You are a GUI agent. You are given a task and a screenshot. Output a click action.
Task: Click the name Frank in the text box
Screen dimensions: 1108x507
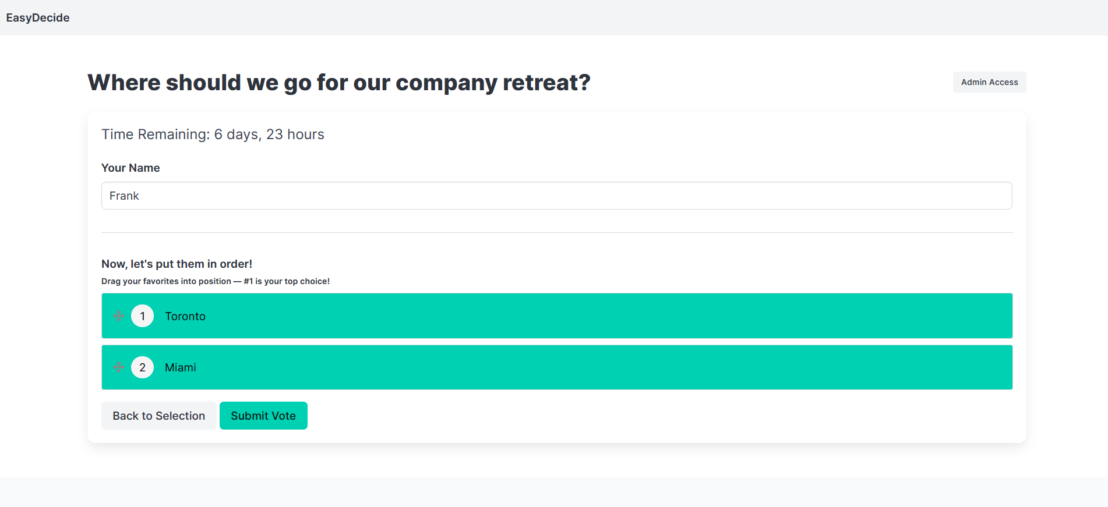point(124,196)
